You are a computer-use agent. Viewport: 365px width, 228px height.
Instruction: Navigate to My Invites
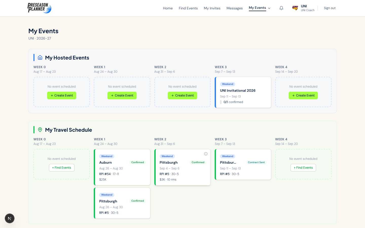point(212,8)
